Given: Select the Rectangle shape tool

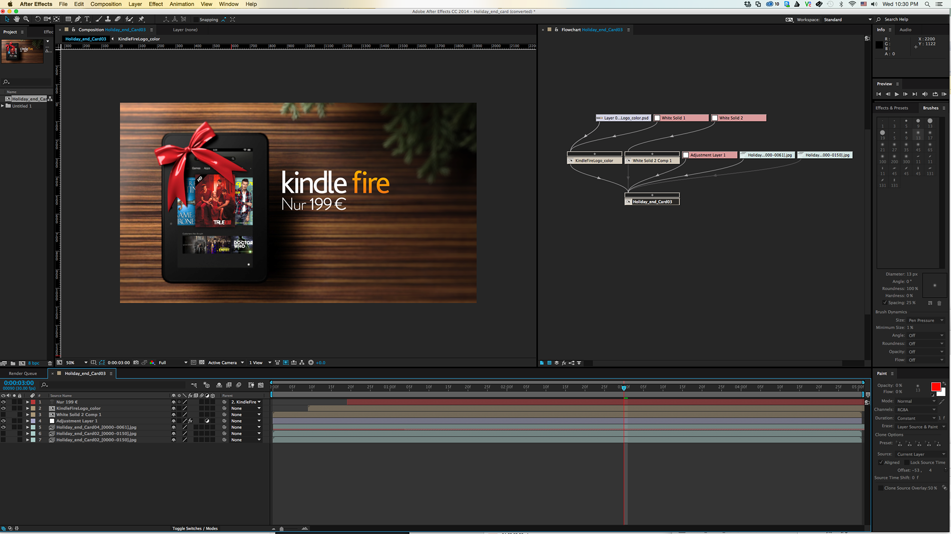Looking at the screenshot, I should point(68,19).
